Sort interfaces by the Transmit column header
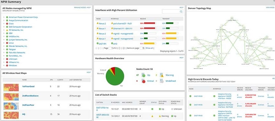 (x=166, y=19)
